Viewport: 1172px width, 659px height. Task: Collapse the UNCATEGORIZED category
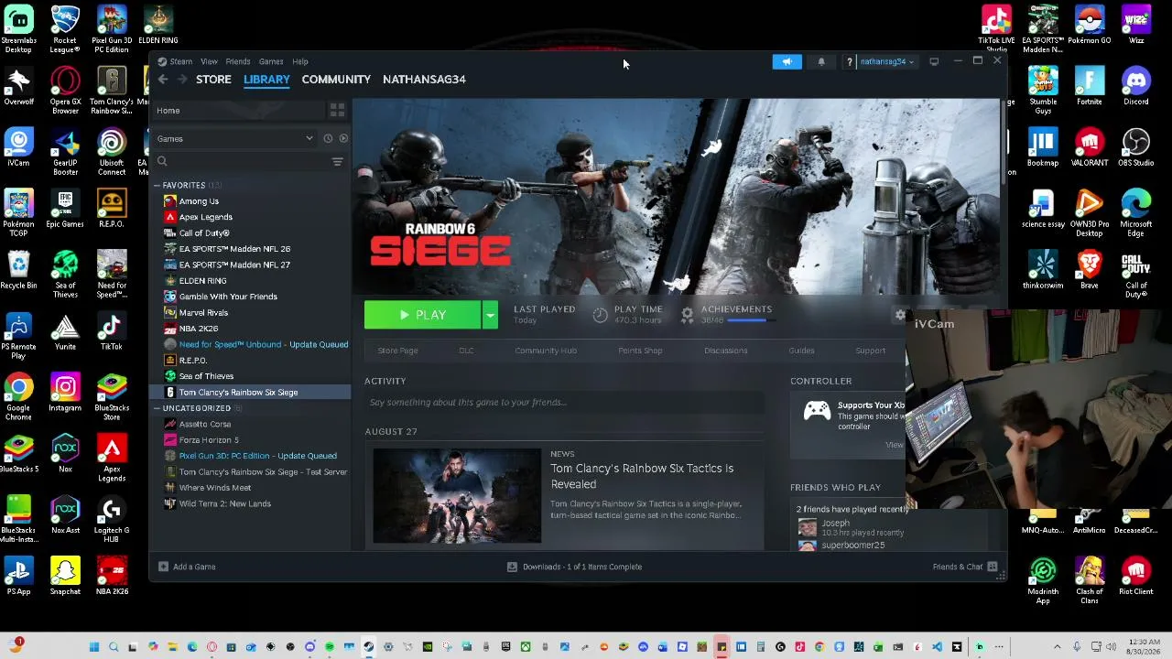click(157, 408)
